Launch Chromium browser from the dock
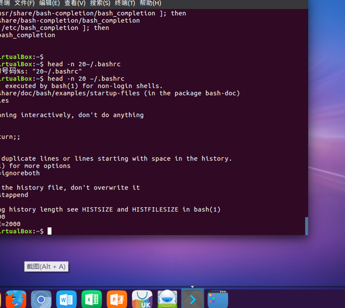Screen dimensions: 345x308 click(x=41, y=299)
